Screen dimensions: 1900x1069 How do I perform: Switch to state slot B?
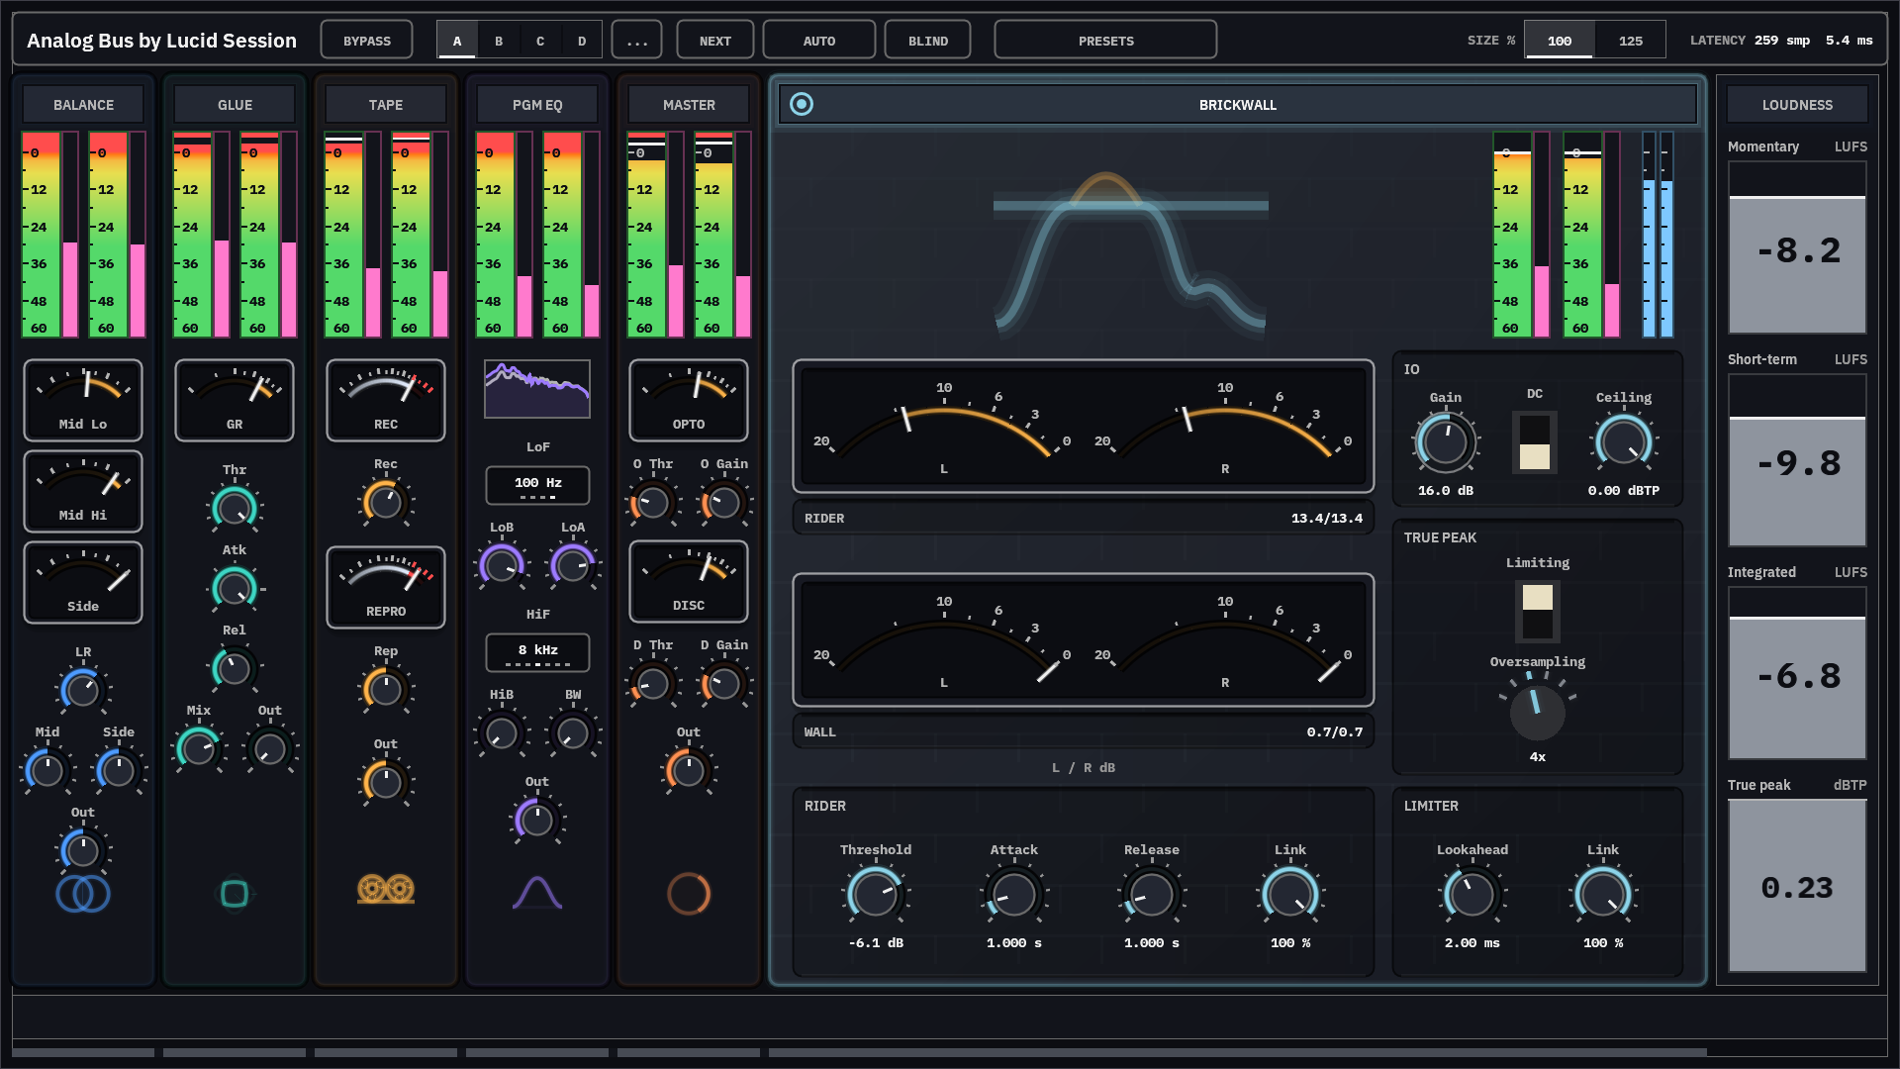coord(499,41)
